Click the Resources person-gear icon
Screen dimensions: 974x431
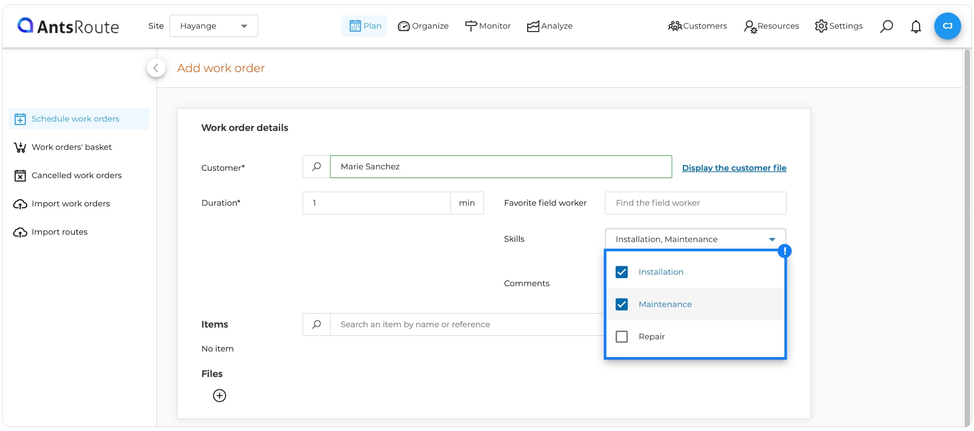[750, 27]
